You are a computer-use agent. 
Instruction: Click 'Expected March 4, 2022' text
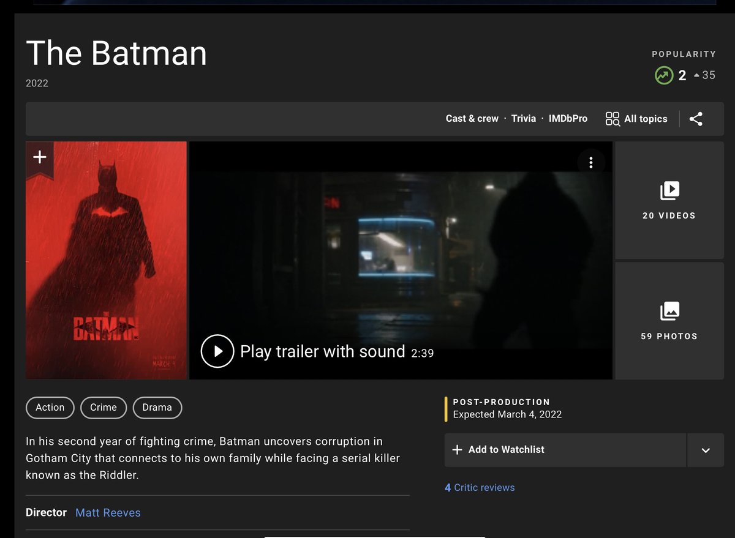click(x=507, y=414)
